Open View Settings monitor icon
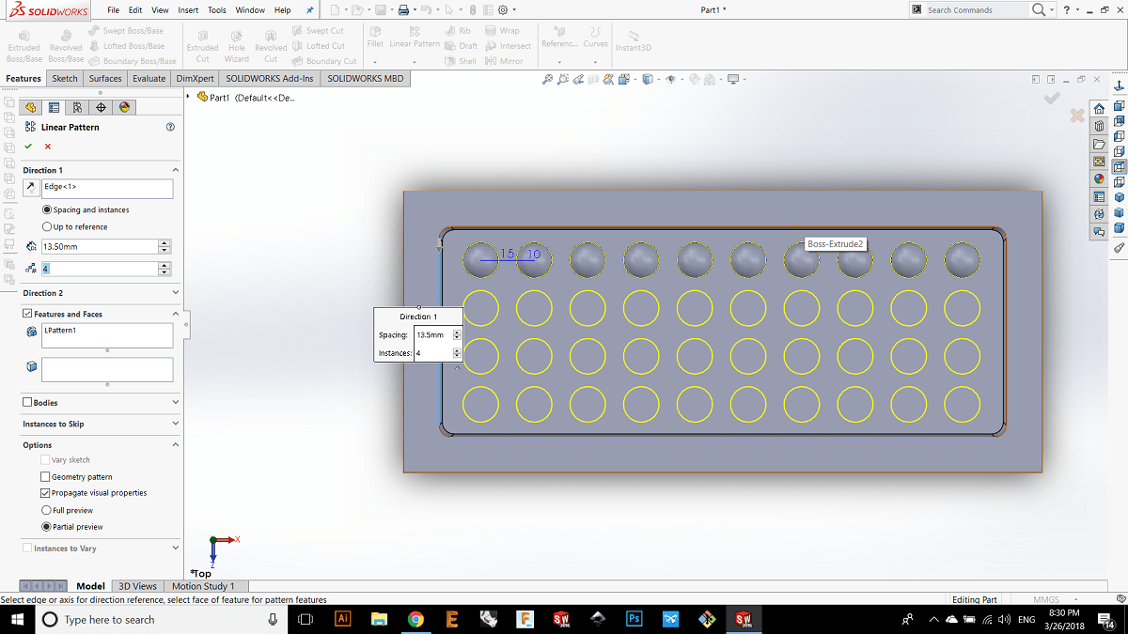This screenshot has height=634, width=1128. pyautogui.click(x=734, y=79)
